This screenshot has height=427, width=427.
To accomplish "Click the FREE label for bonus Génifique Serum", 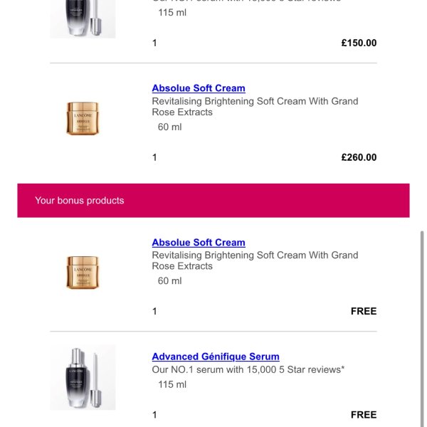I will point(364,415).
